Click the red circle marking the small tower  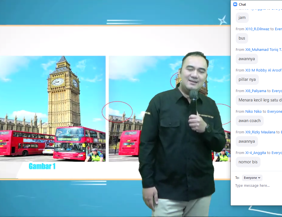pyautogui.click(x=117, y=112)
